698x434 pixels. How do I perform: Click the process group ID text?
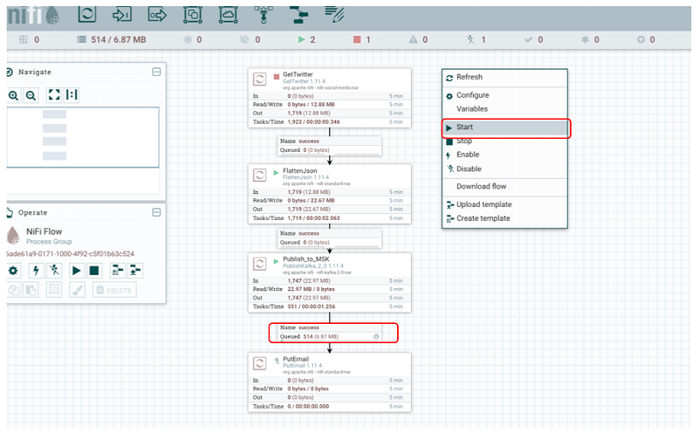coord(71,254)
